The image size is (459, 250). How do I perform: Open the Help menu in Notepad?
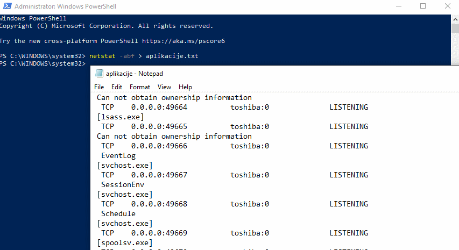coord(185,87)
